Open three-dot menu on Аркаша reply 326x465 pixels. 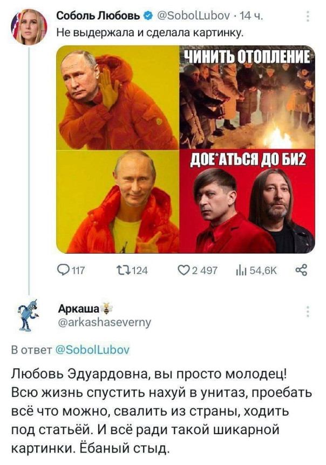(308, 311)
